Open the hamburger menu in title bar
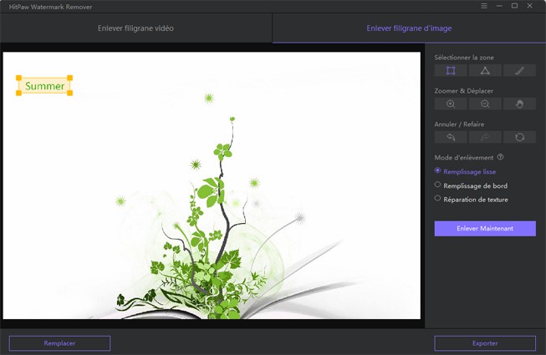 coord(484,6)
